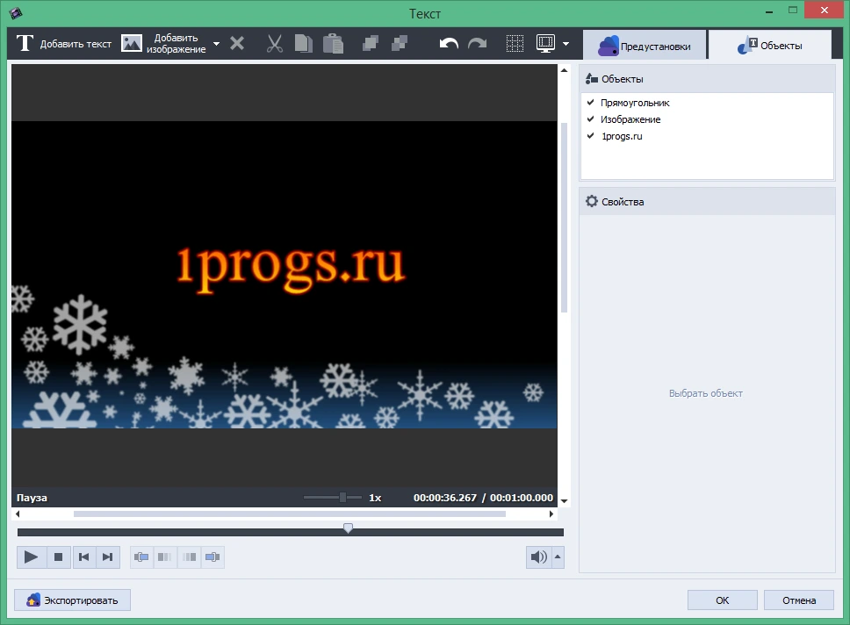Click the Add text button
The image size is (850, 625).
point(63,43)
